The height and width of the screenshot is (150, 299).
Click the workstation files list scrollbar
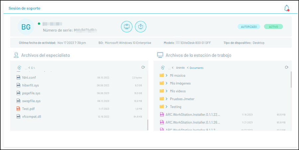(291, 79)
